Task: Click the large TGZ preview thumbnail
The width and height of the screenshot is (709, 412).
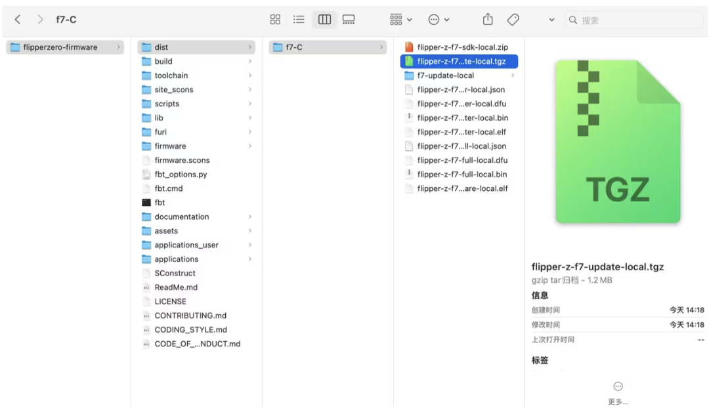Action: [x=618, y=142]
